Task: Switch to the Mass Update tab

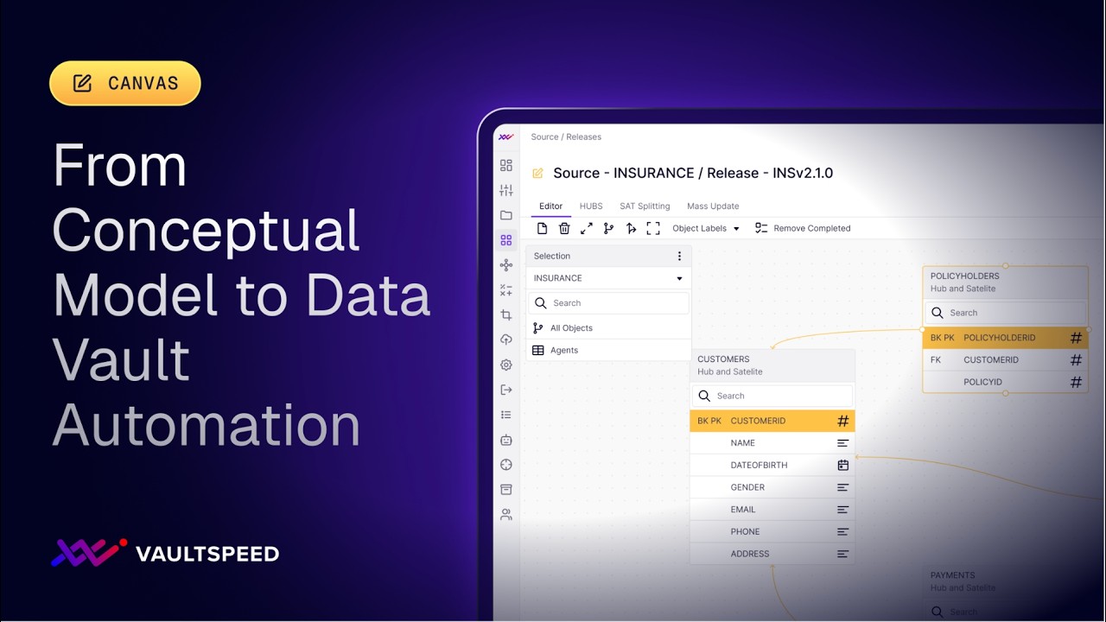Action: [x=713, y=206]
